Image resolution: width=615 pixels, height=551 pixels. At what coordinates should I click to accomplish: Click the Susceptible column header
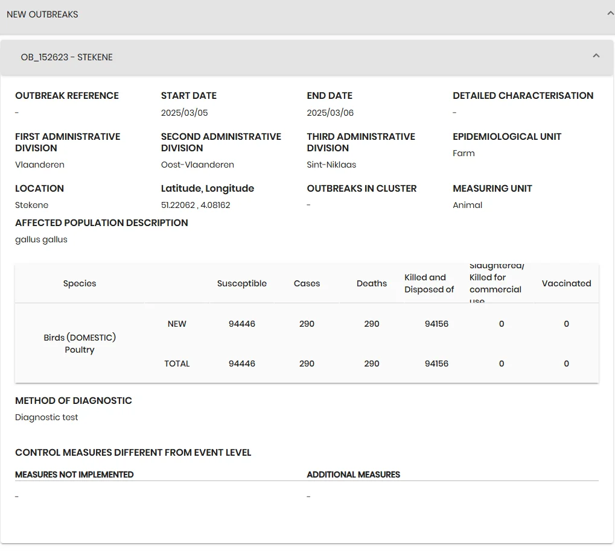point(242,283)
